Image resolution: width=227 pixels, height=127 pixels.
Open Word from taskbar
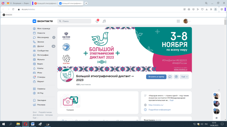point(33,124)
